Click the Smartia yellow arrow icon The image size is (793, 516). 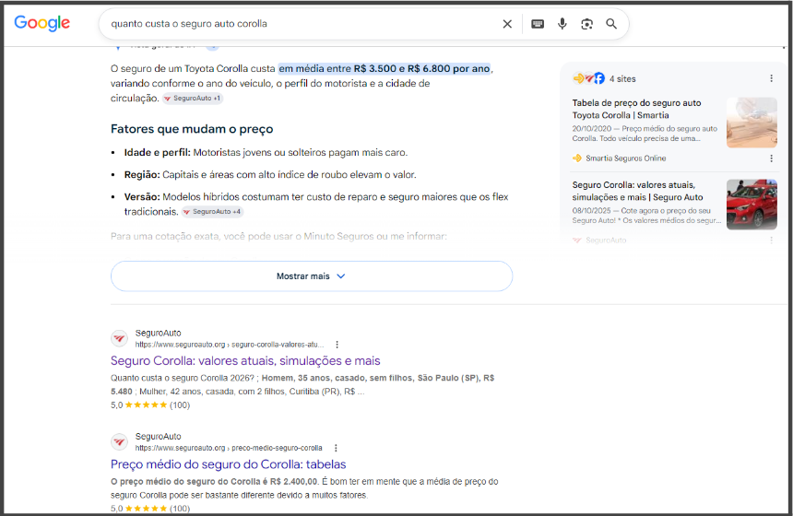(577, 158)
